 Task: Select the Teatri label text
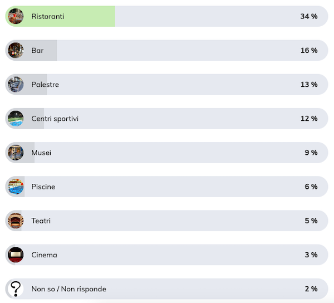(x=41, y=221)
